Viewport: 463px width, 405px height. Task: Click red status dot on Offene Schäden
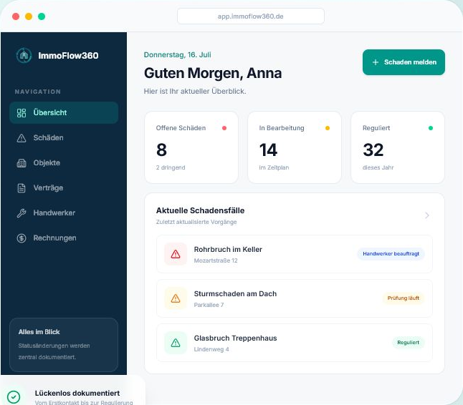[x=224, y=128]
